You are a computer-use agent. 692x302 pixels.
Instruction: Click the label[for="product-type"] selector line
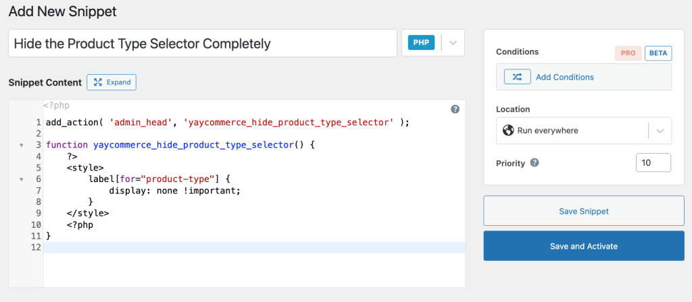pos(159,179)
